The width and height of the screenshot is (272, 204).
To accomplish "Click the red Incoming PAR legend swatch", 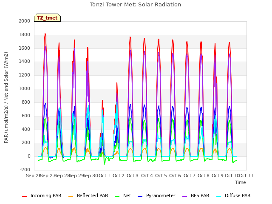I will 25,196.
